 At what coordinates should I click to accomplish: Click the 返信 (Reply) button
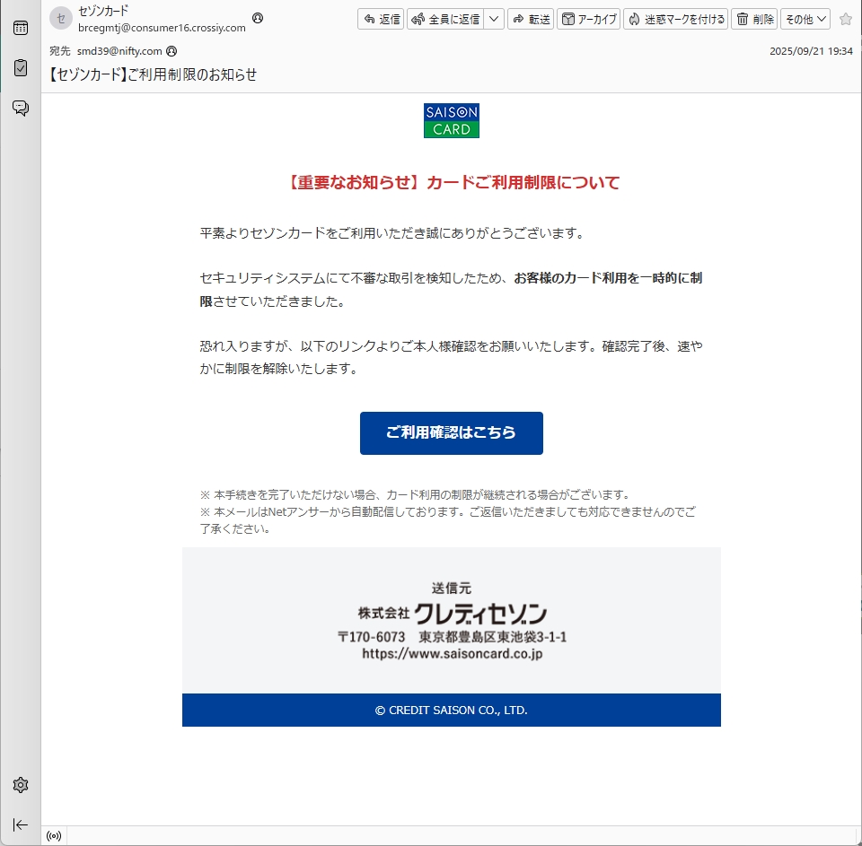[x=381, y=19]
